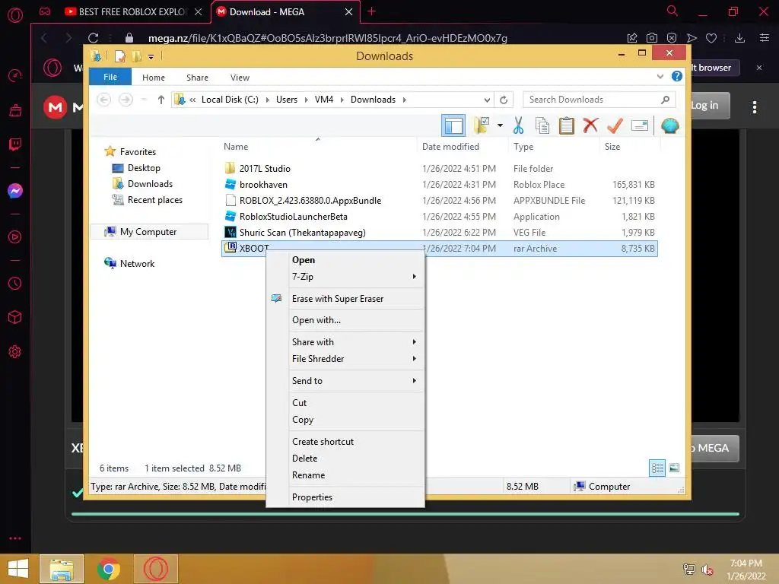This screenshot has width=779, height=584.
Task: Open the File ribbon tab
Action: (x=110, y=77)
